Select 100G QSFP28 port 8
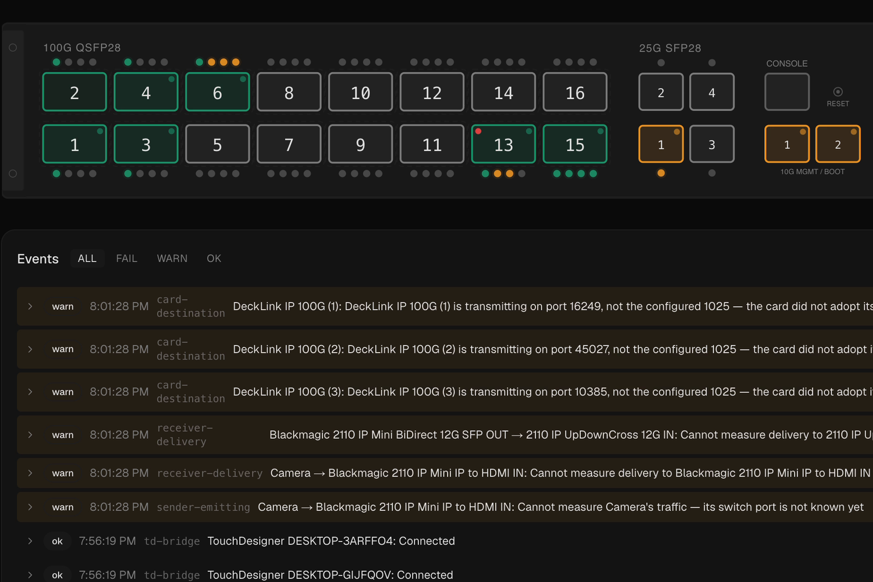The width and height of the screenshot is (873, 582). (x=289, y=92)
